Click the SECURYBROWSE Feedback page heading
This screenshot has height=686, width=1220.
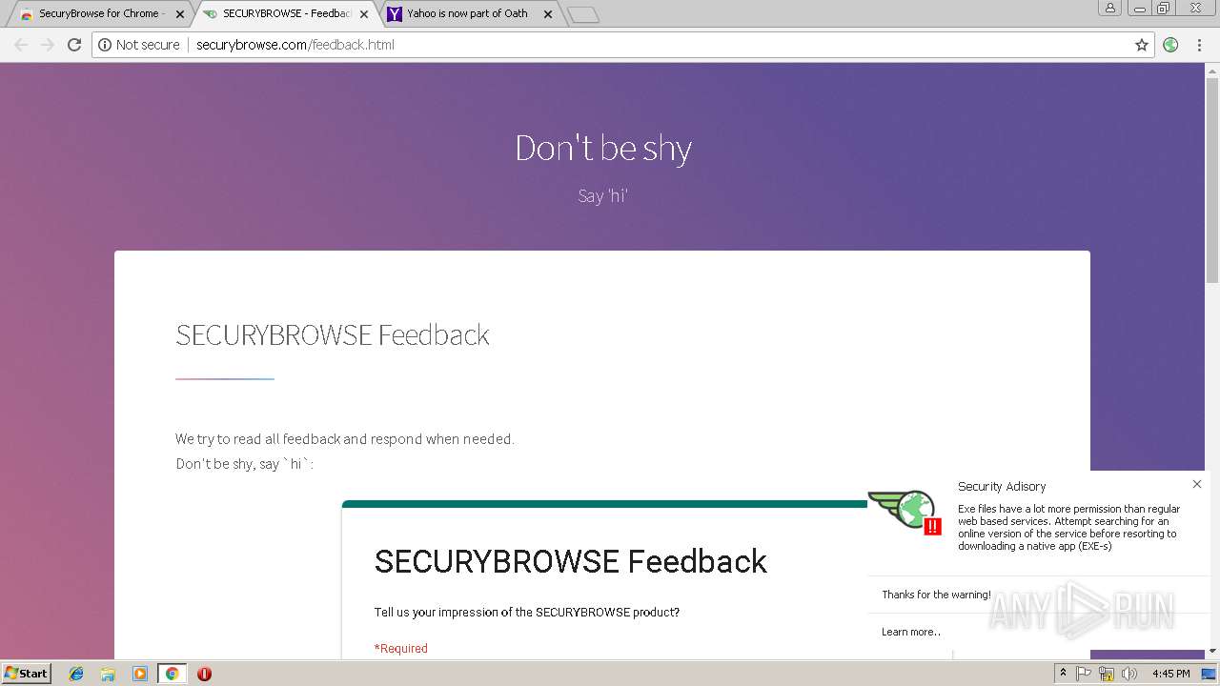click(333, 334)
